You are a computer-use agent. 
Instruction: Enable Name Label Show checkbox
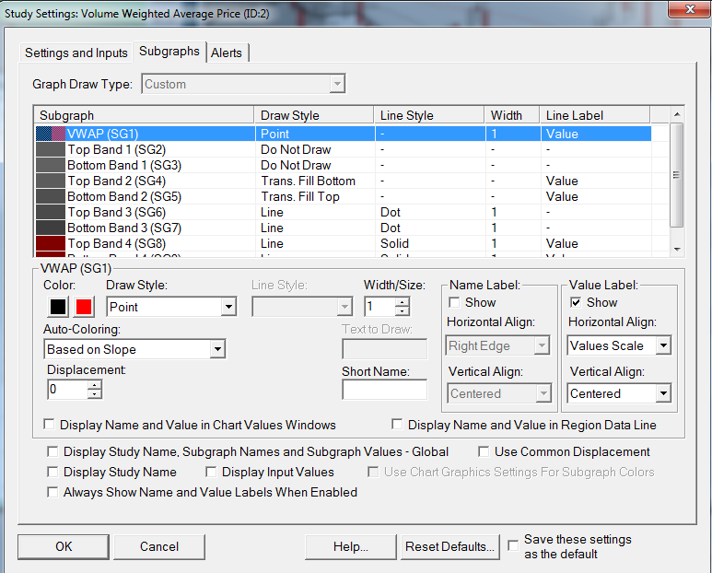coord(454,302)
